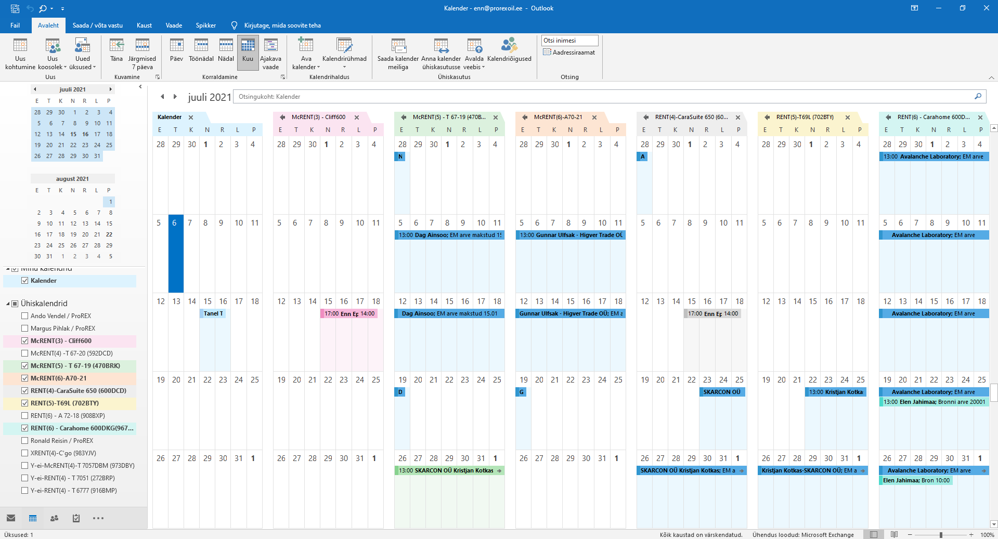Click the Nädal week view icon
The image size is (998, 539).
(x=226, y=47)
